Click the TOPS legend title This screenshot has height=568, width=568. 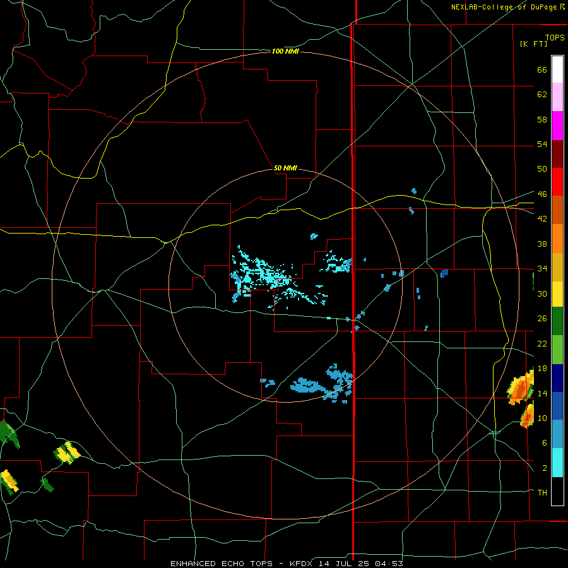click(555, 37)
